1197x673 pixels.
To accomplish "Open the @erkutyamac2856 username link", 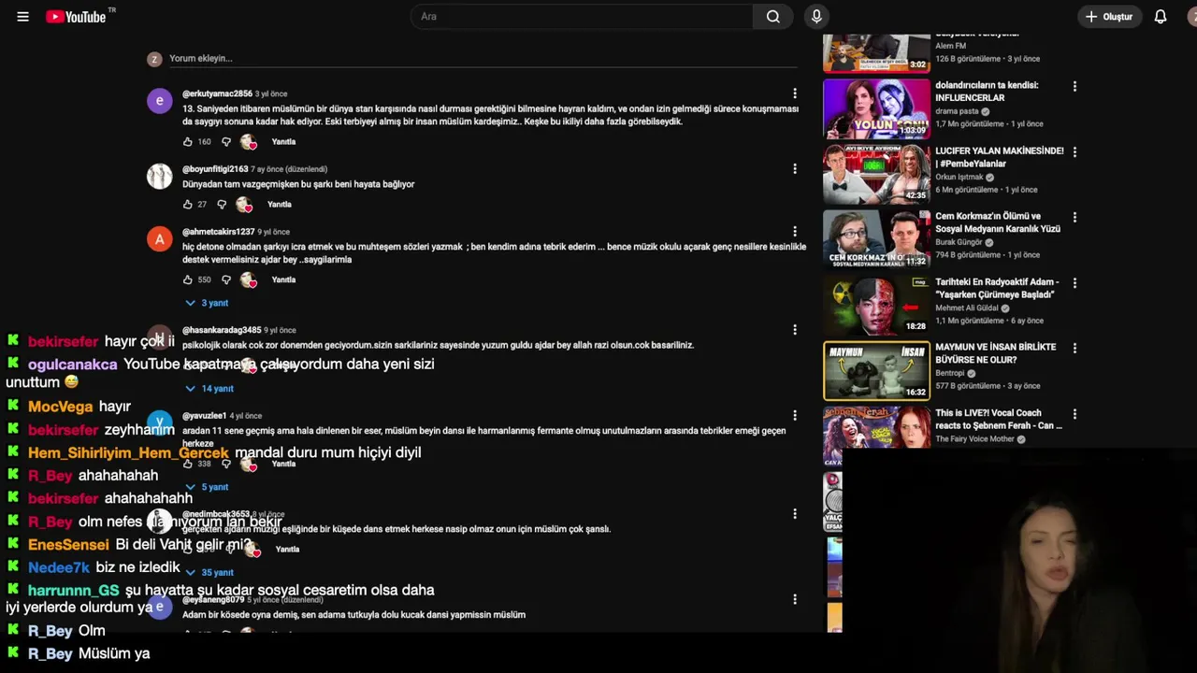I will (x=217, y=93).
